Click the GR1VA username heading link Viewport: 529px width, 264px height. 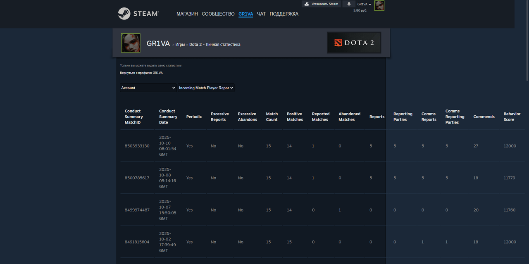click(158, 43)
